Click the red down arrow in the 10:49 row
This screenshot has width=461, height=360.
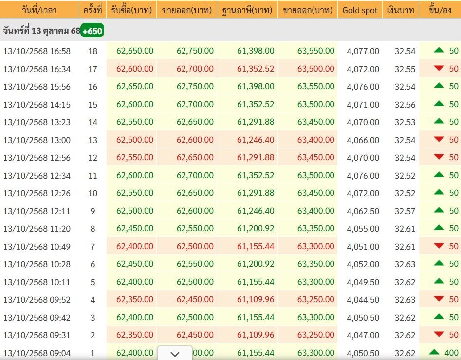[439, 246]
